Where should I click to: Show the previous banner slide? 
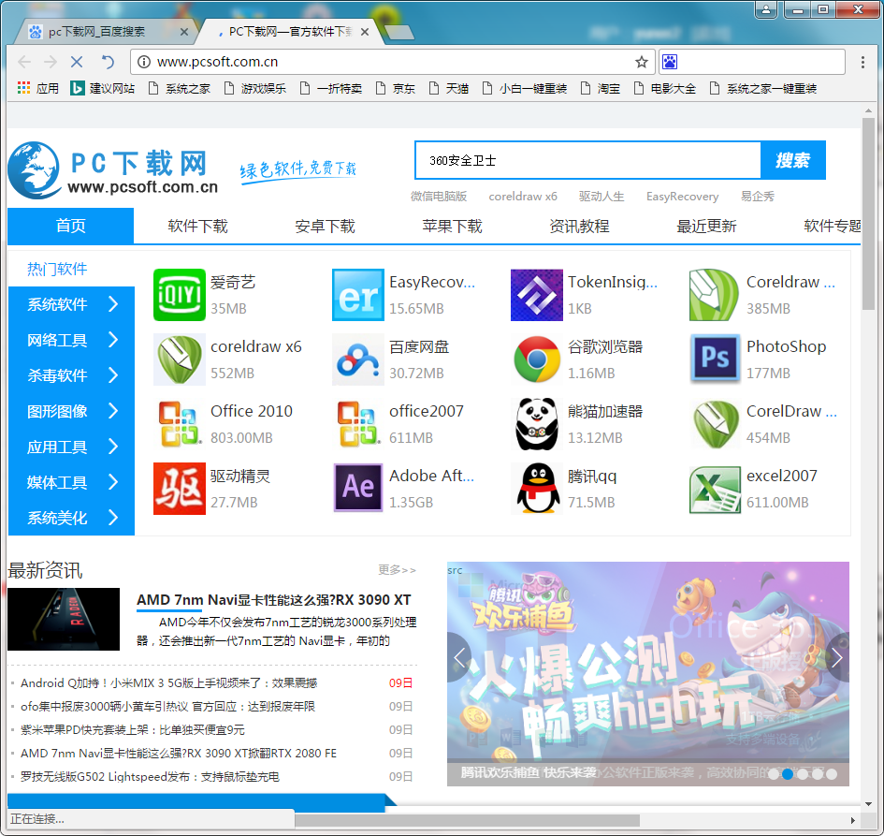click(459, 658)
